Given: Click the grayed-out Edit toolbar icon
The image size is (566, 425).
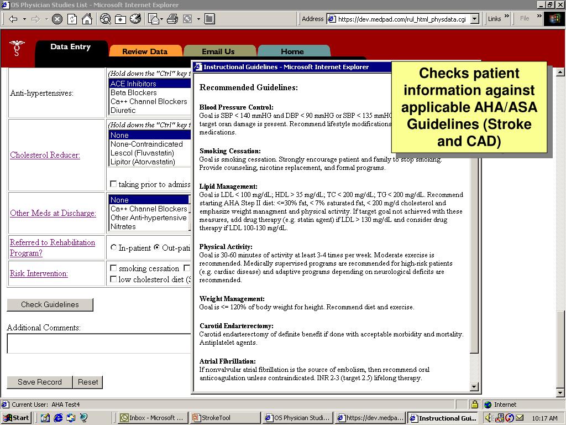Looking at the screenshot, I should pyautogui.click(x=187, y=19).
